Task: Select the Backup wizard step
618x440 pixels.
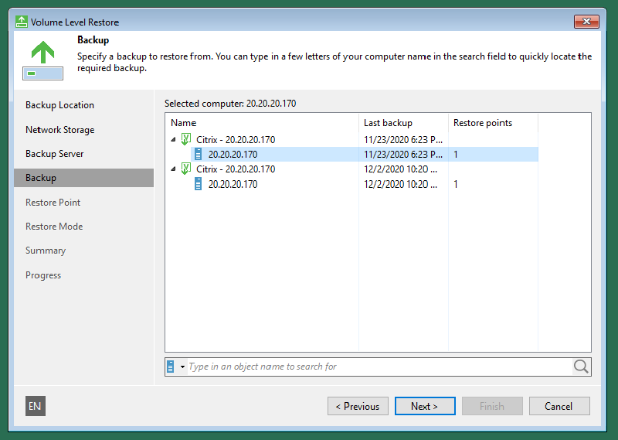Action: (83, 178)
